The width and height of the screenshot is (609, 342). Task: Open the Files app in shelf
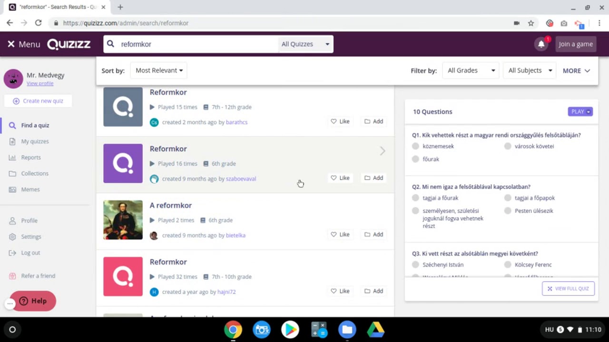pos(347,330)
